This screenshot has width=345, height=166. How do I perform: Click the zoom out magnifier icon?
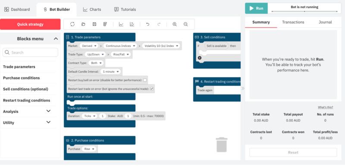[x=186, y=25]
